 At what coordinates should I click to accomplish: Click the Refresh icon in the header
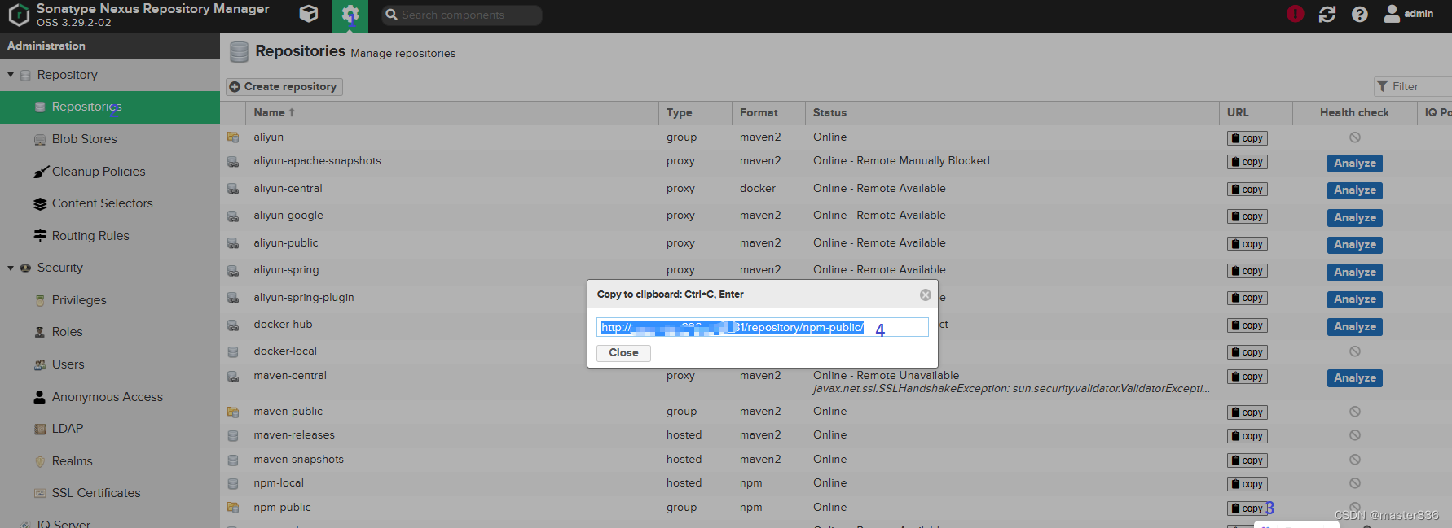click(x=1327, y=14)
